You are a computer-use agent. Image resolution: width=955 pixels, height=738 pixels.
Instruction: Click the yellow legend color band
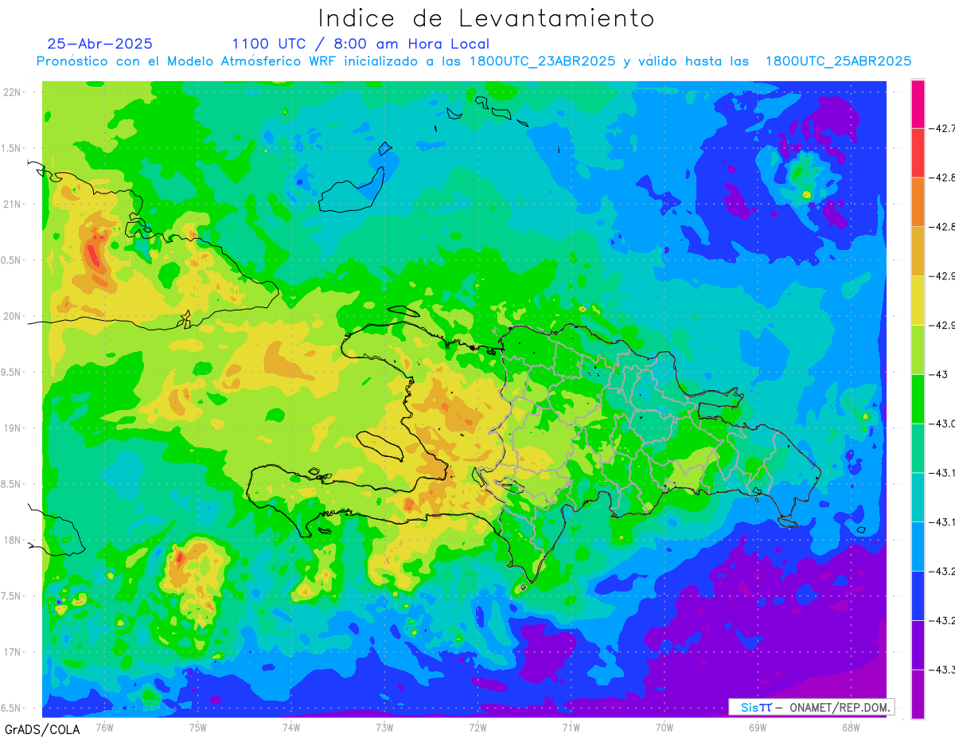[918, 300]
